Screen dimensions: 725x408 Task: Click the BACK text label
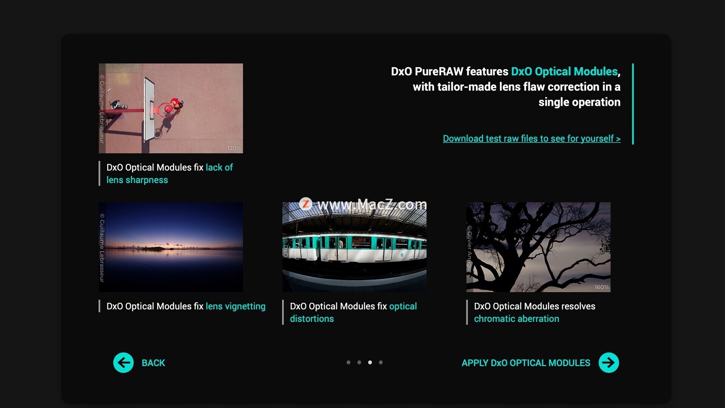[153, 363]
